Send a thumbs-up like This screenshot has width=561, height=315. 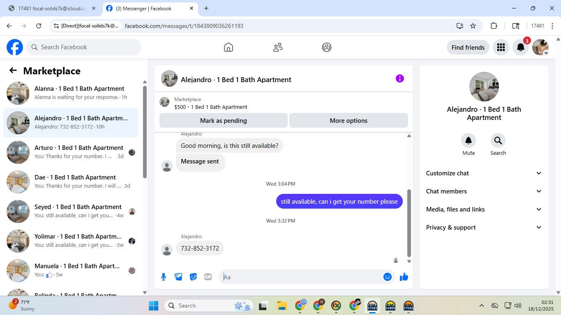point(404,277)
